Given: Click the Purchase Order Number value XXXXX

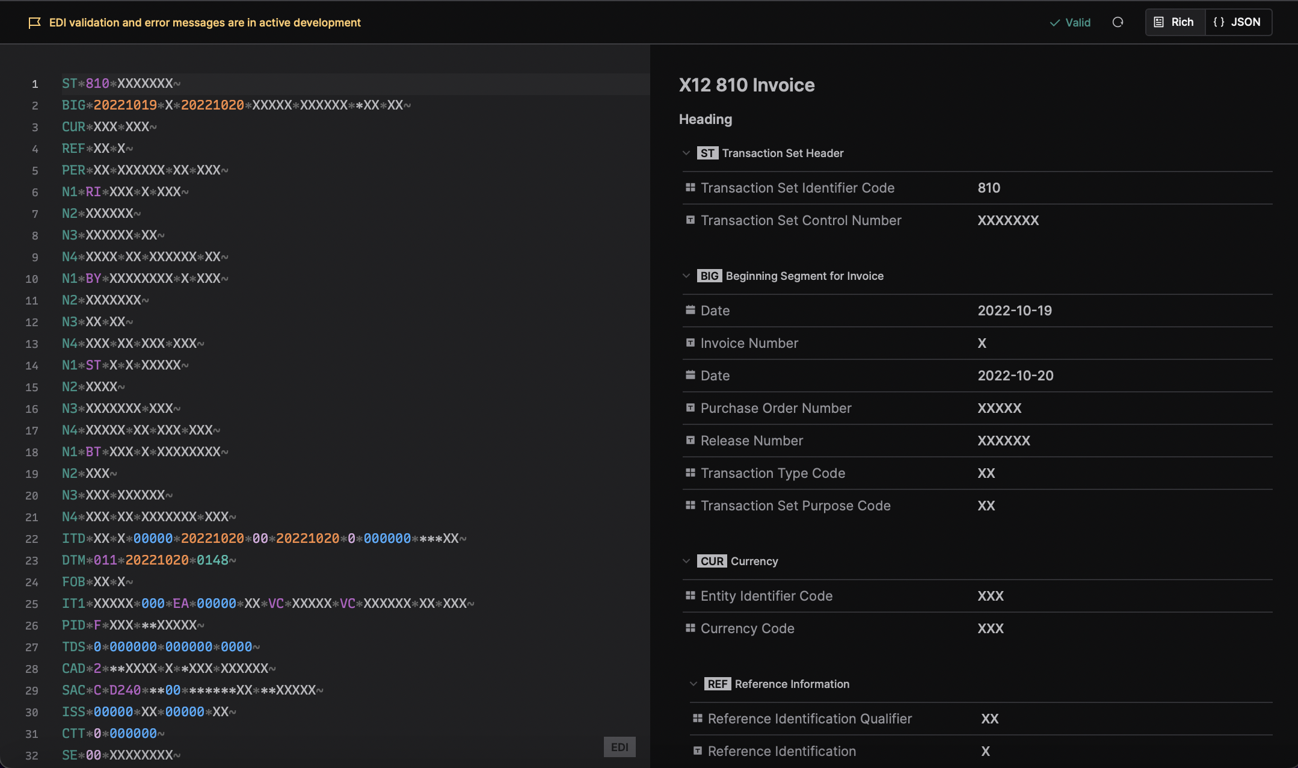Looking at the screenshot, I should 999,408.
